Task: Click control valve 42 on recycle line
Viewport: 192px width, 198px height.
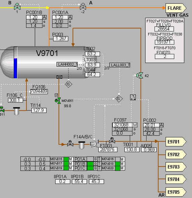Action: [140, 75]
